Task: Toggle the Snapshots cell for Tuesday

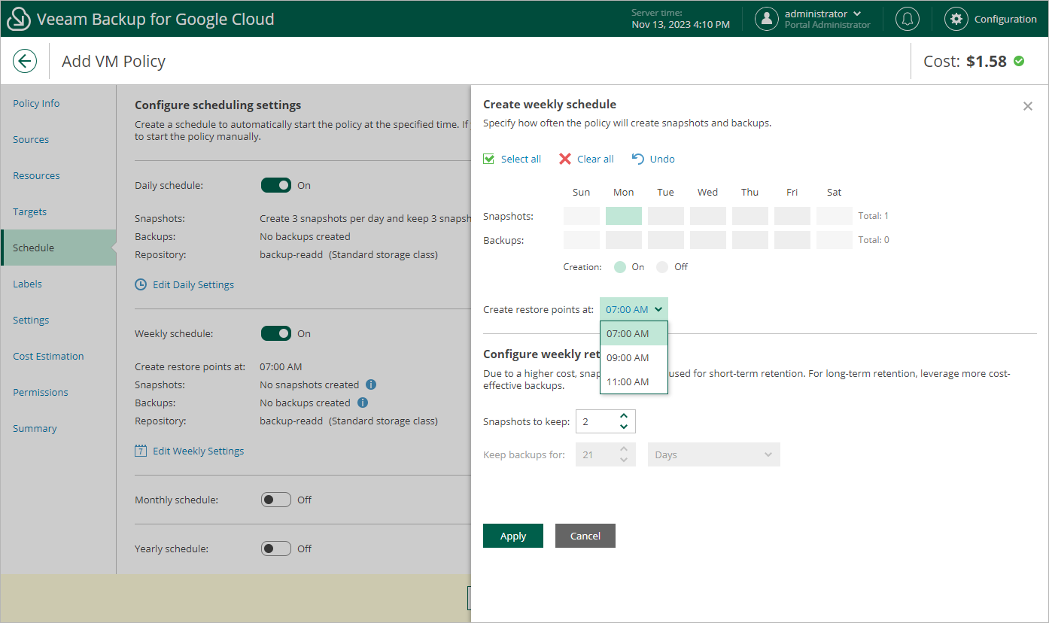Action: (666, 216)
